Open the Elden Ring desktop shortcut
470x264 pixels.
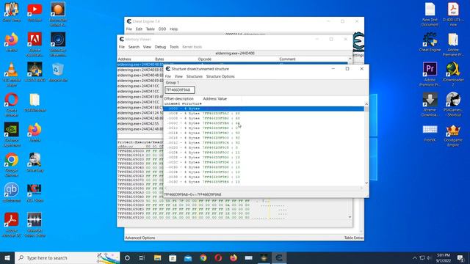35,72
